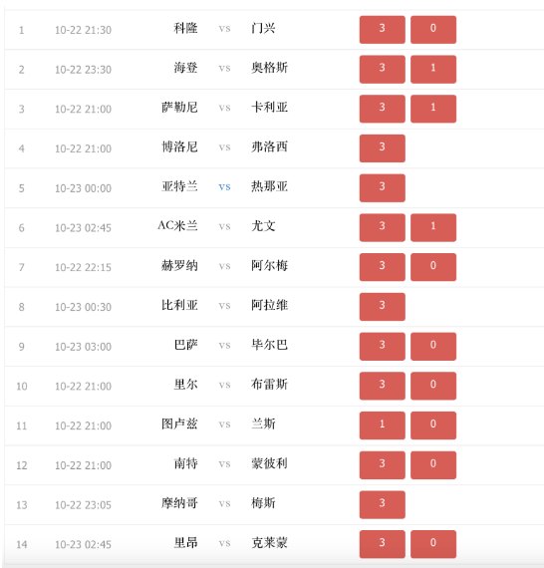Click the 毕尔巴 team name
The height and width of the screenshot is (568, 544).
point(269,345)
